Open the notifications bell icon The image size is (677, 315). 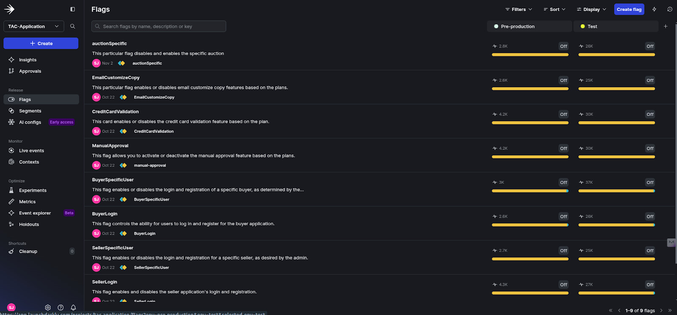(73, 307)
